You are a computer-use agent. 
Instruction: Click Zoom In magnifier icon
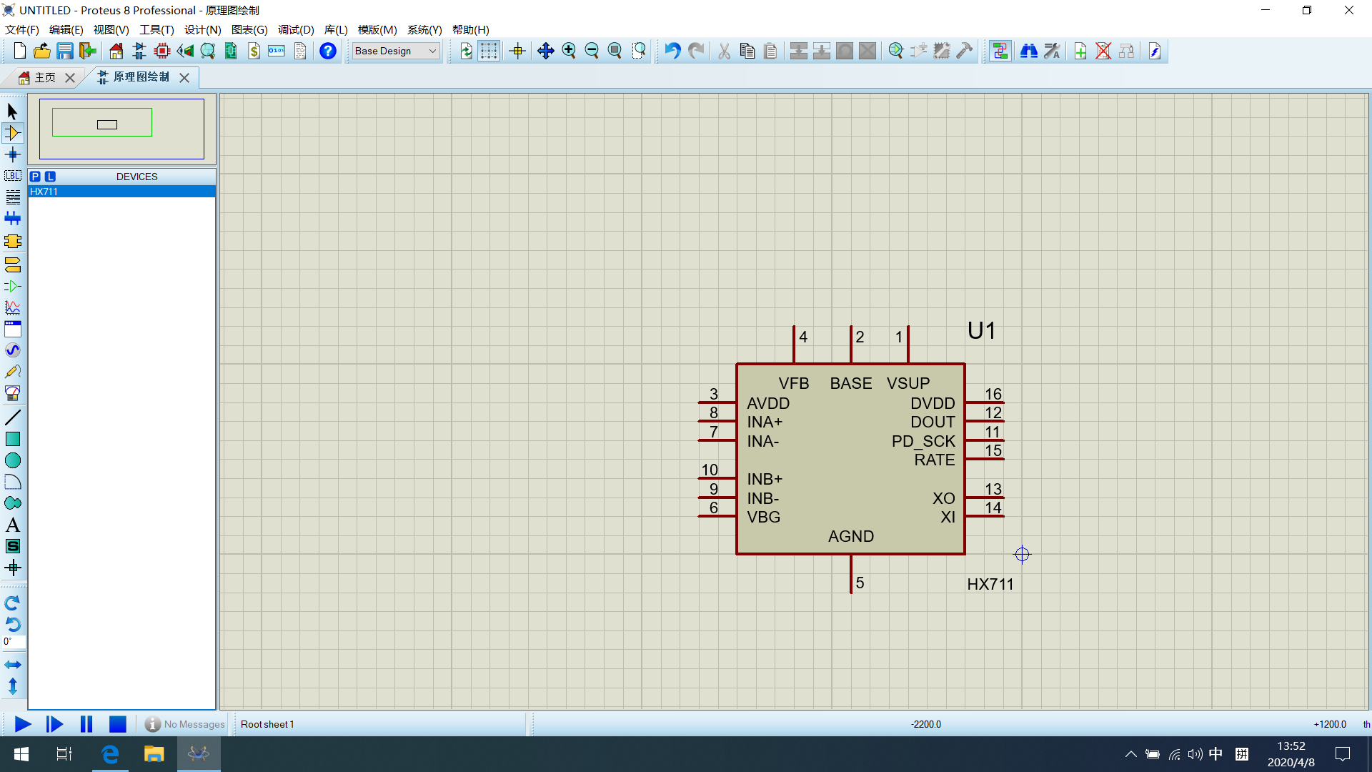pyautogui.click(x=569, y=51)
